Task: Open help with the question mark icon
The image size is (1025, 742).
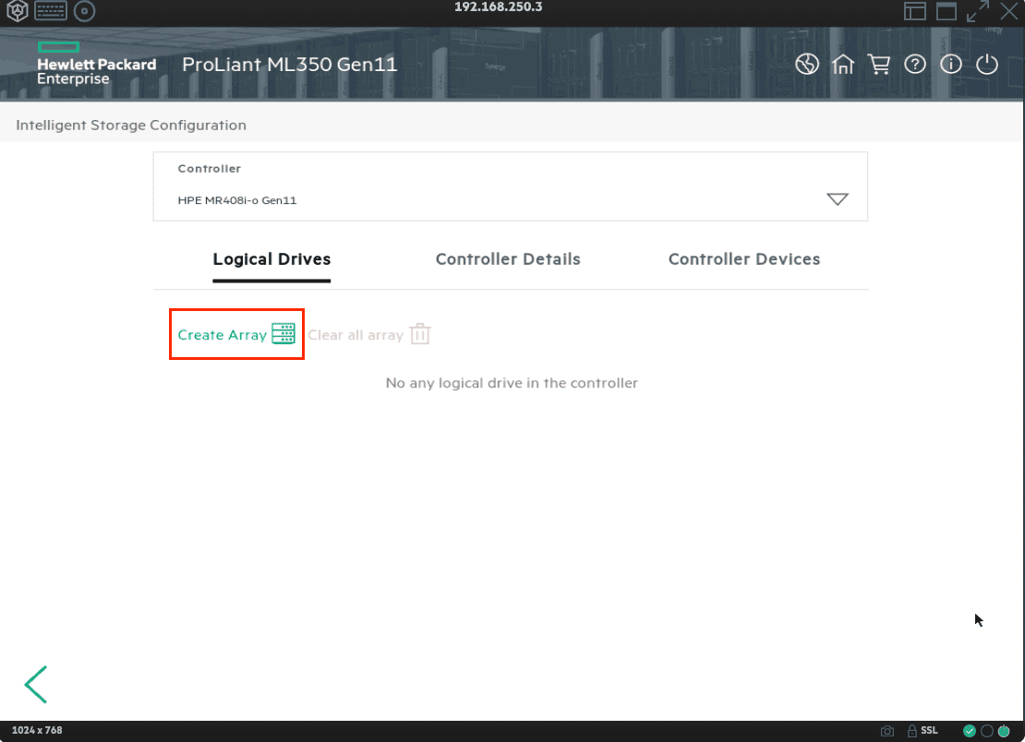Action: click(914, 65)
